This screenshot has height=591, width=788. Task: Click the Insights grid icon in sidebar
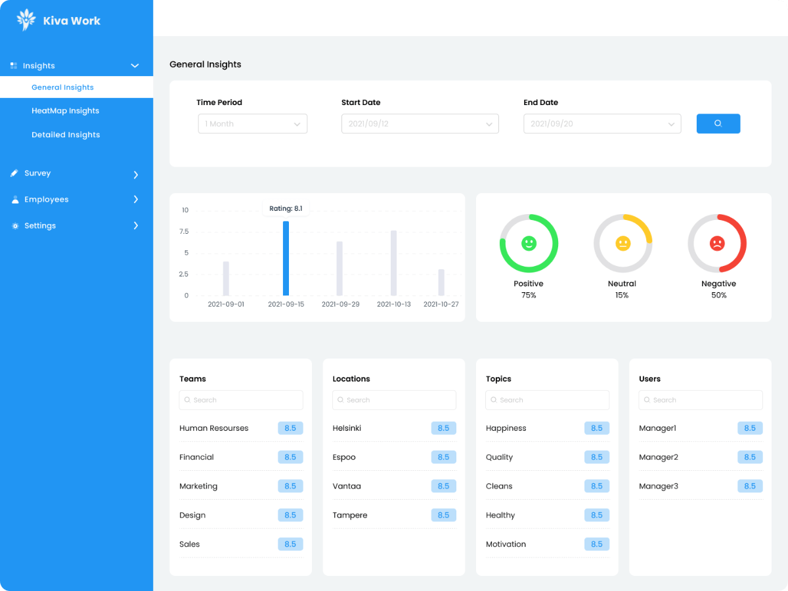click(14, 66)
